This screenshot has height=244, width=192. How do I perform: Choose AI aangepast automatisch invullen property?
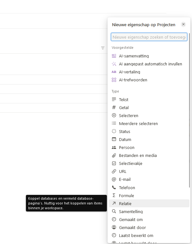point(149,64)
